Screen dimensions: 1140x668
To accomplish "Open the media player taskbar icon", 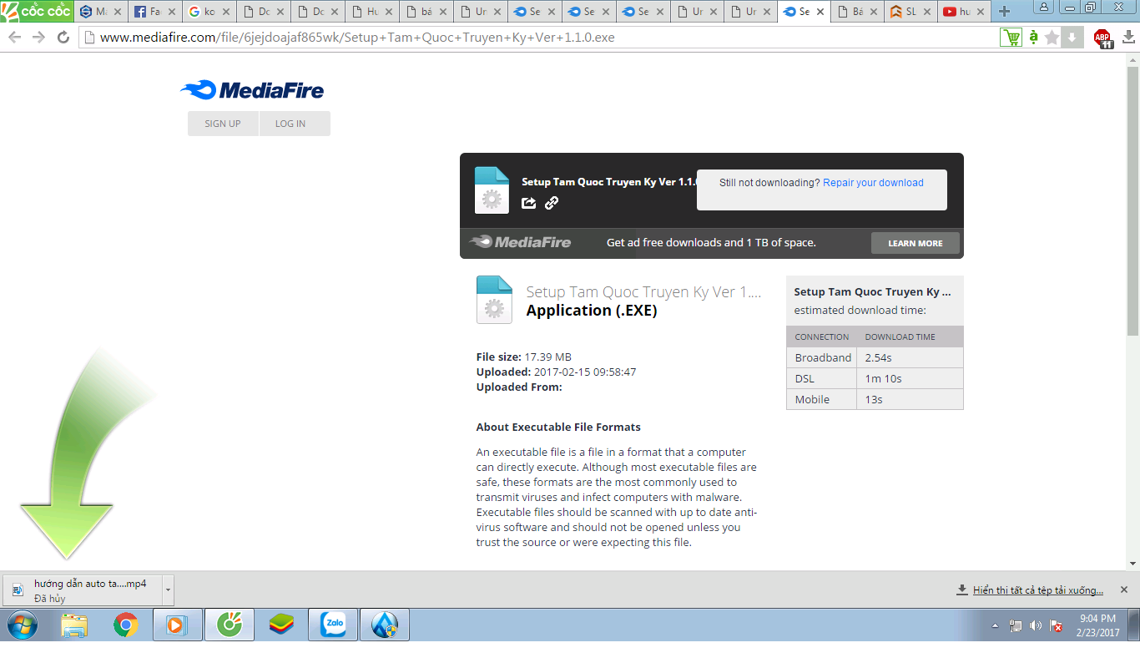I will point(177,625).
